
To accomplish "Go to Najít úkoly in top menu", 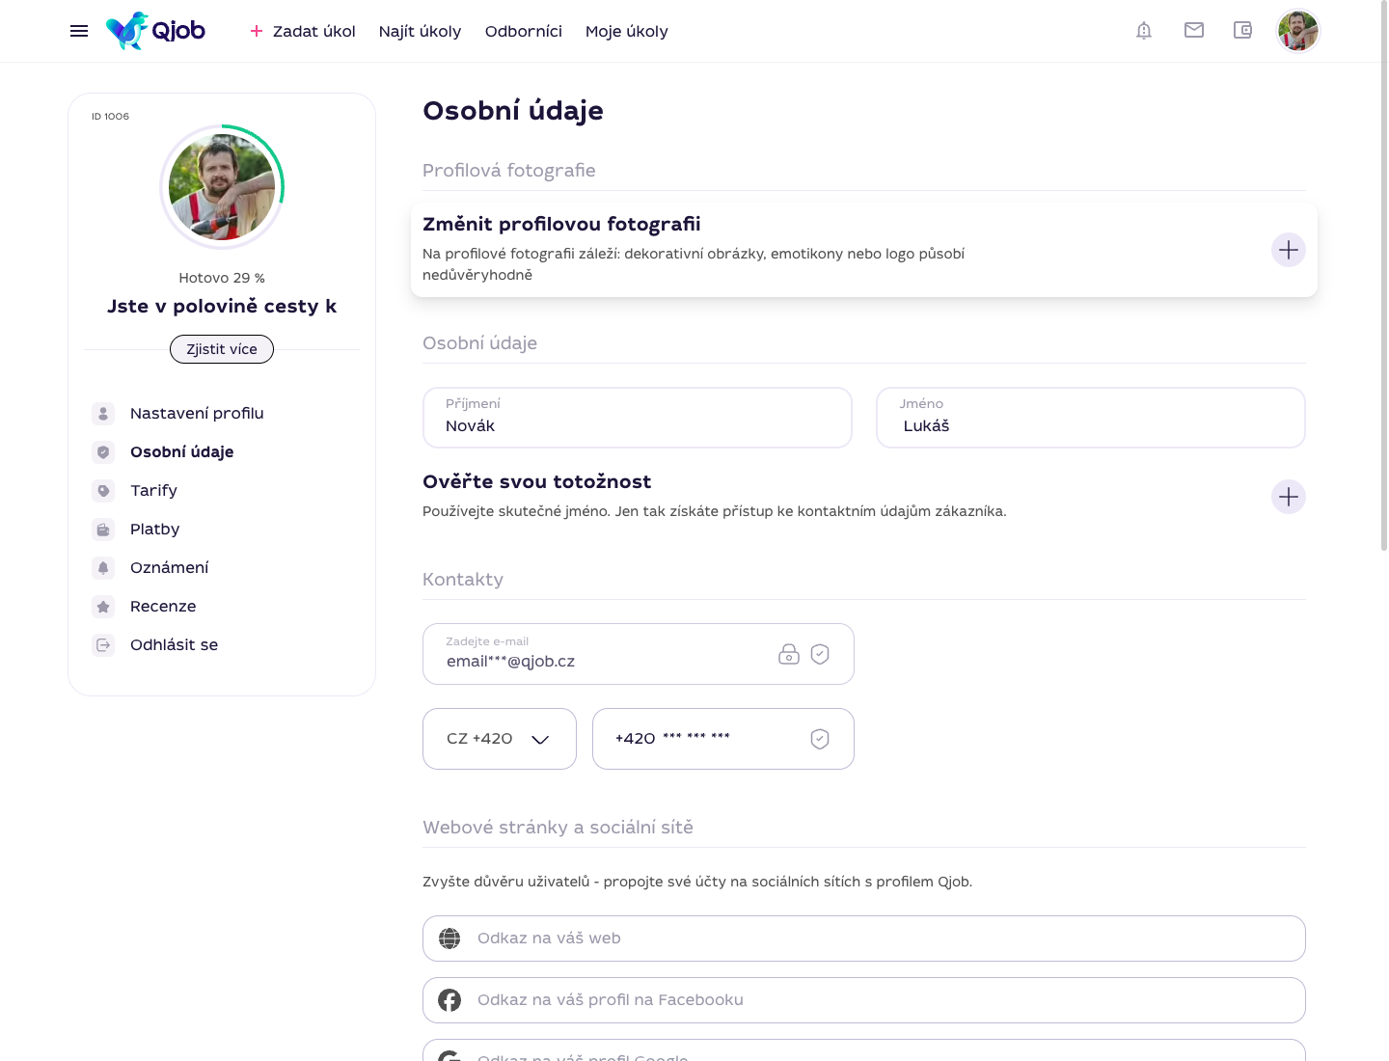I will [x=420, y=31].
